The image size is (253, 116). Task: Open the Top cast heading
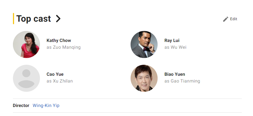coord(34,19)
